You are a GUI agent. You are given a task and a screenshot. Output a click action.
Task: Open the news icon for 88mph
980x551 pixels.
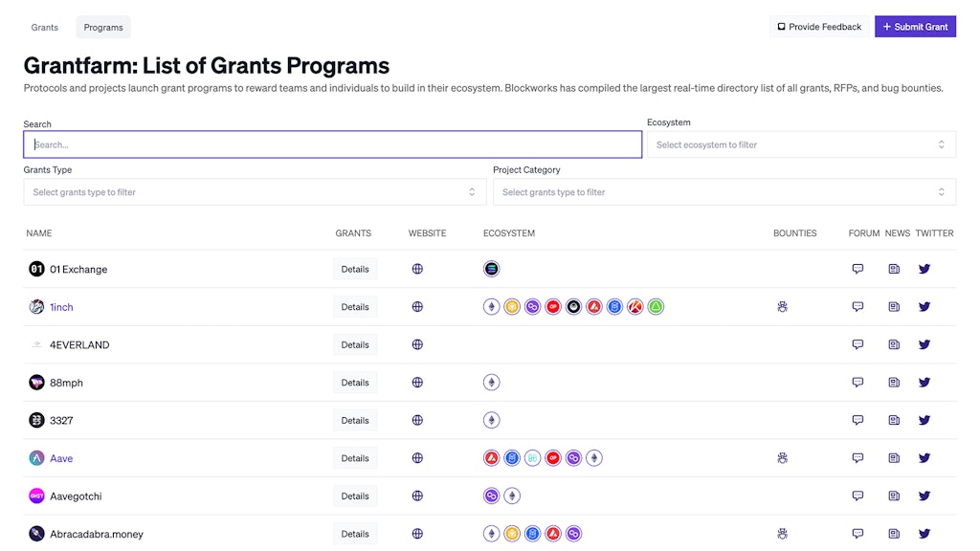tap(894, 383)
